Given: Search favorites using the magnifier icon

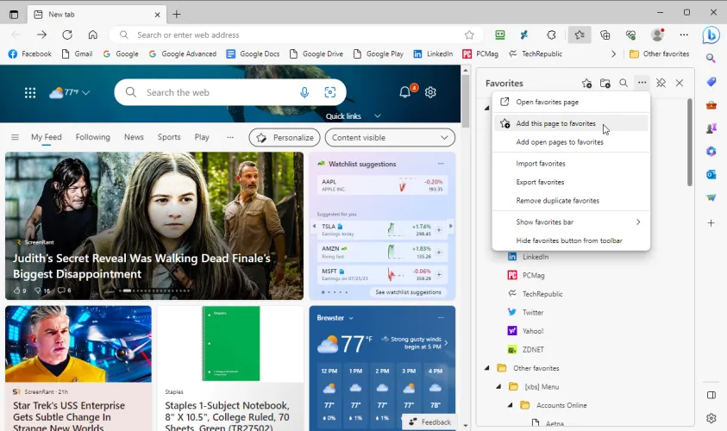Looking at the screenshot, I should (624, 84).
